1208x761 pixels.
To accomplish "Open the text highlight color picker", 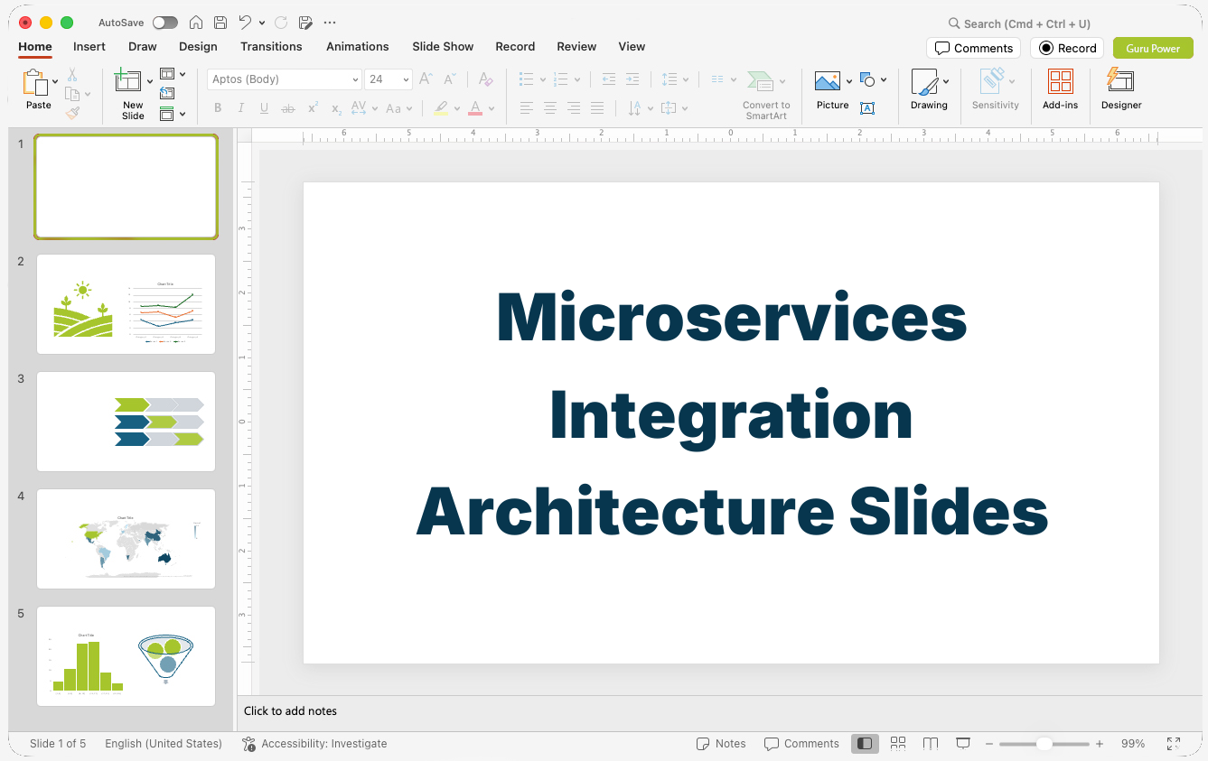I will coord(457,108).
